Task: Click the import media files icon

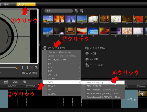Action: (x=82, y=11)
